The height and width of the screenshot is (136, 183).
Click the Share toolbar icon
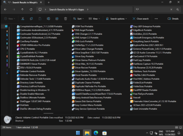point(57,19)
